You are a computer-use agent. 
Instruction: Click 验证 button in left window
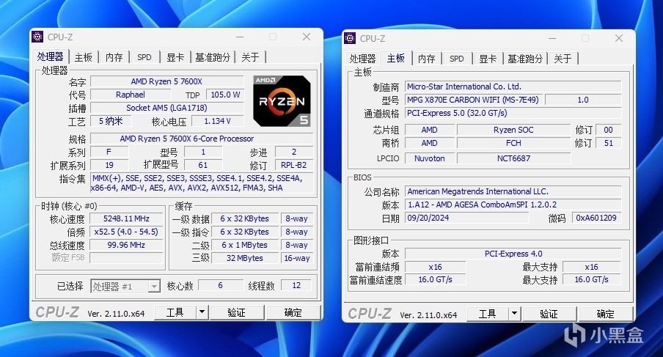coord(236,312)
